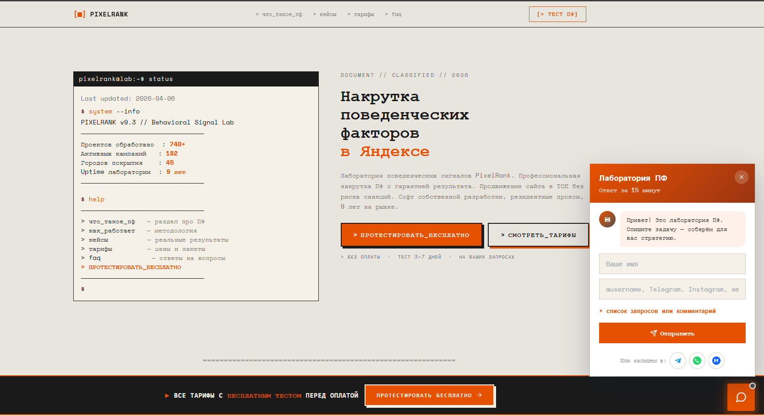Open Telegram messenger icon in chat widget
This screenshot has height=416, width=764.
[x=678, y=361]
